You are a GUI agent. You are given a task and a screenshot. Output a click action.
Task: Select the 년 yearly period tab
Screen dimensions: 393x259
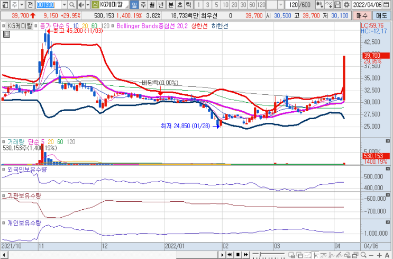tap(161, 5)
